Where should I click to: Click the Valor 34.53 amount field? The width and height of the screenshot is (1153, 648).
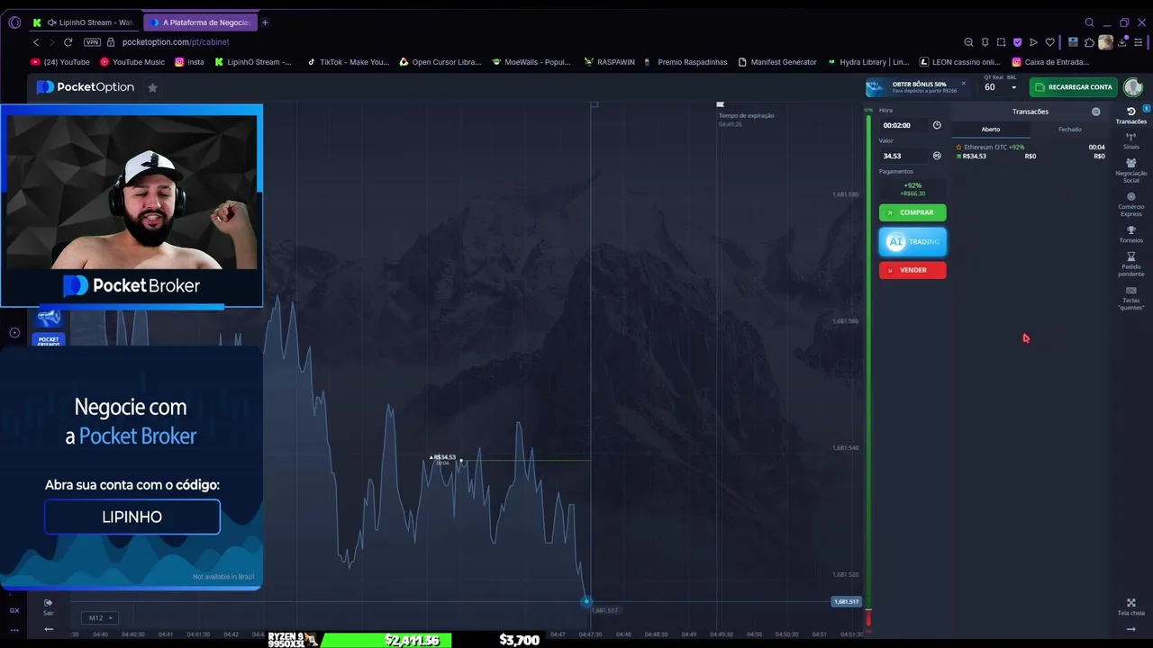(x=903, y=156)
